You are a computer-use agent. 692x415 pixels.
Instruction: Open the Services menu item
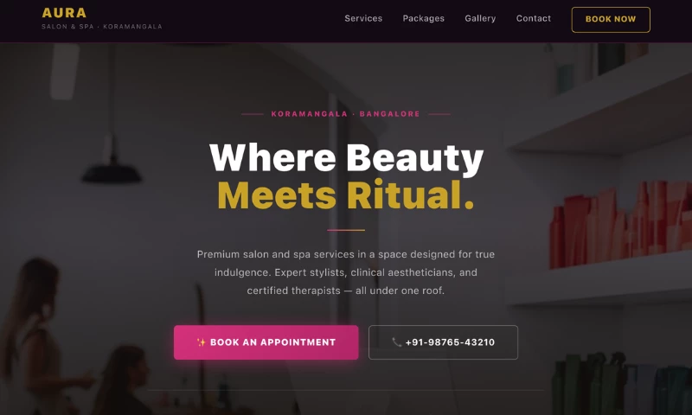coord(363,18)
